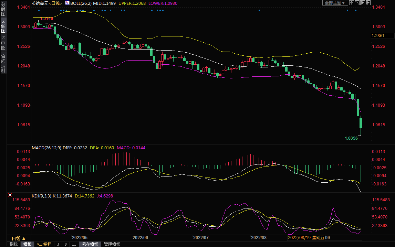Click the 2022/08/19 date marker on timeline
395x247 pixels.
[x=299, y=238]
